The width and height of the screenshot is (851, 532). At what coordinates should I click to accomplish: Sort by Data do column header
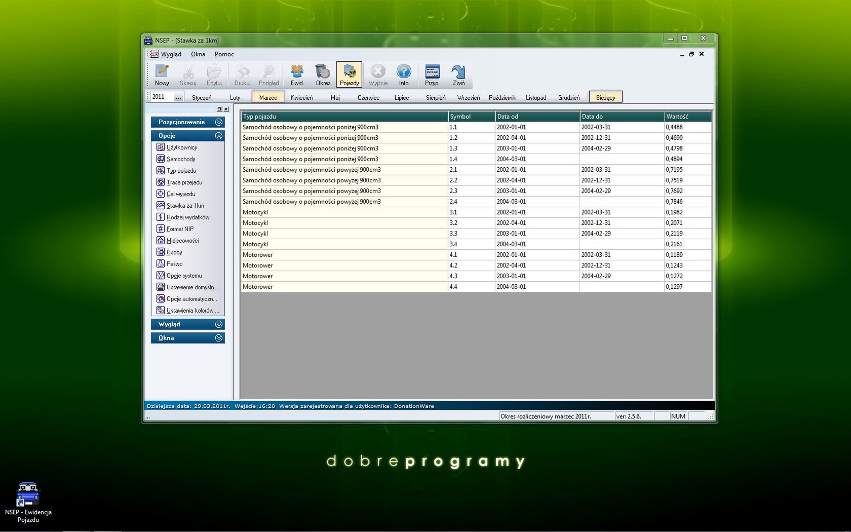pyautogui.click(x=622, y=117)
